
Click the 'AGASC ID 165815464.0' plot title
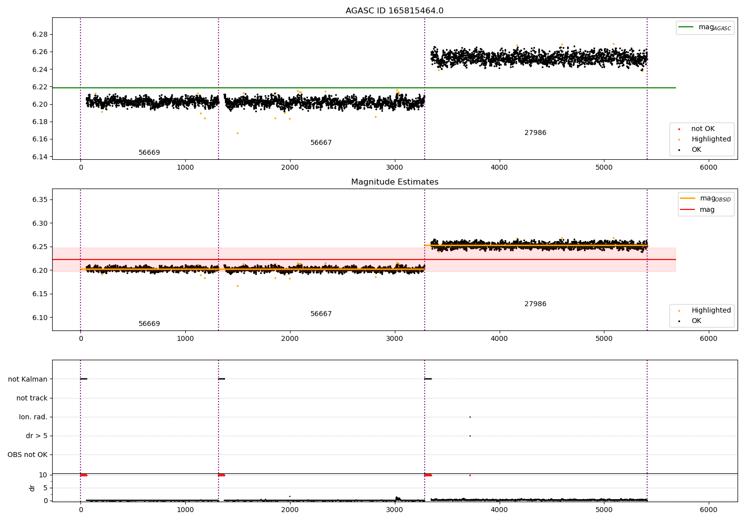pos(394,11)
